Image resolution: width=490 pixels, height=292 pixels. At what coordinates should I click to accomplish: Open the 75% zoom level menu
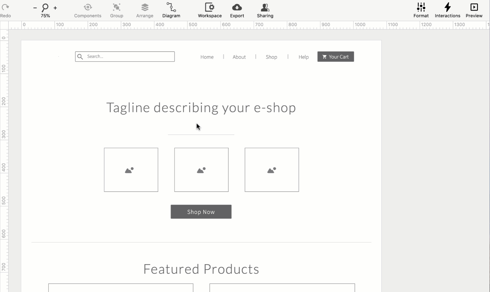pyautogui.click(x=45, y=16)
